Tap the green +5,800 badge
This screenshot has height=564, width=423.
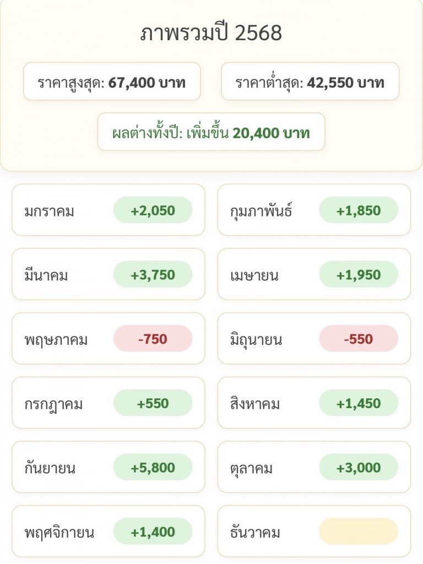(x=153, y=468)
